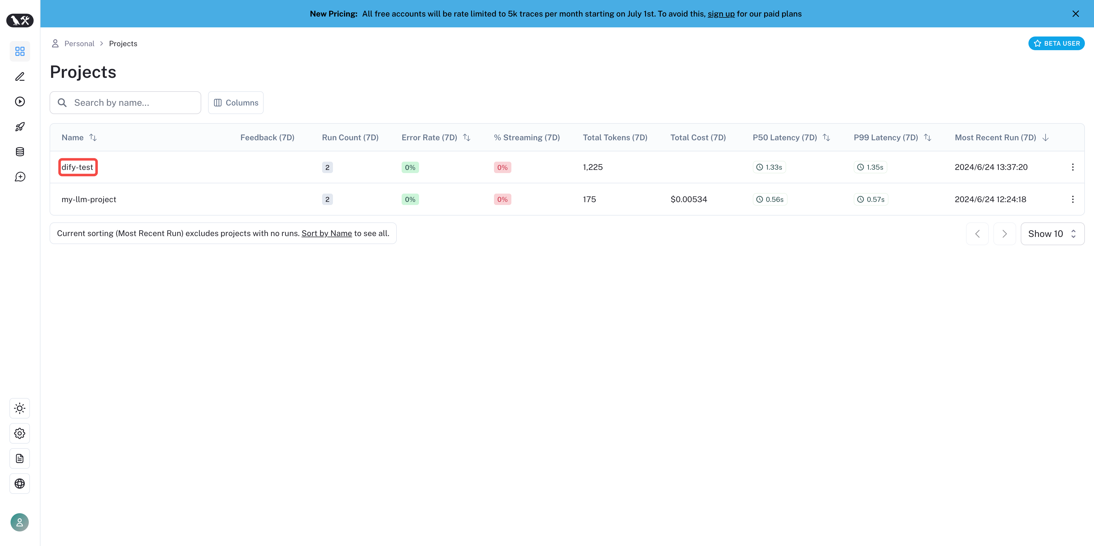Open the database datasets icon

pyautogui.click(x=20, y=152)
